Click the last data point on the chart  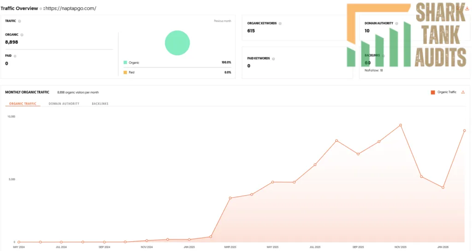(x=465, y=130)
